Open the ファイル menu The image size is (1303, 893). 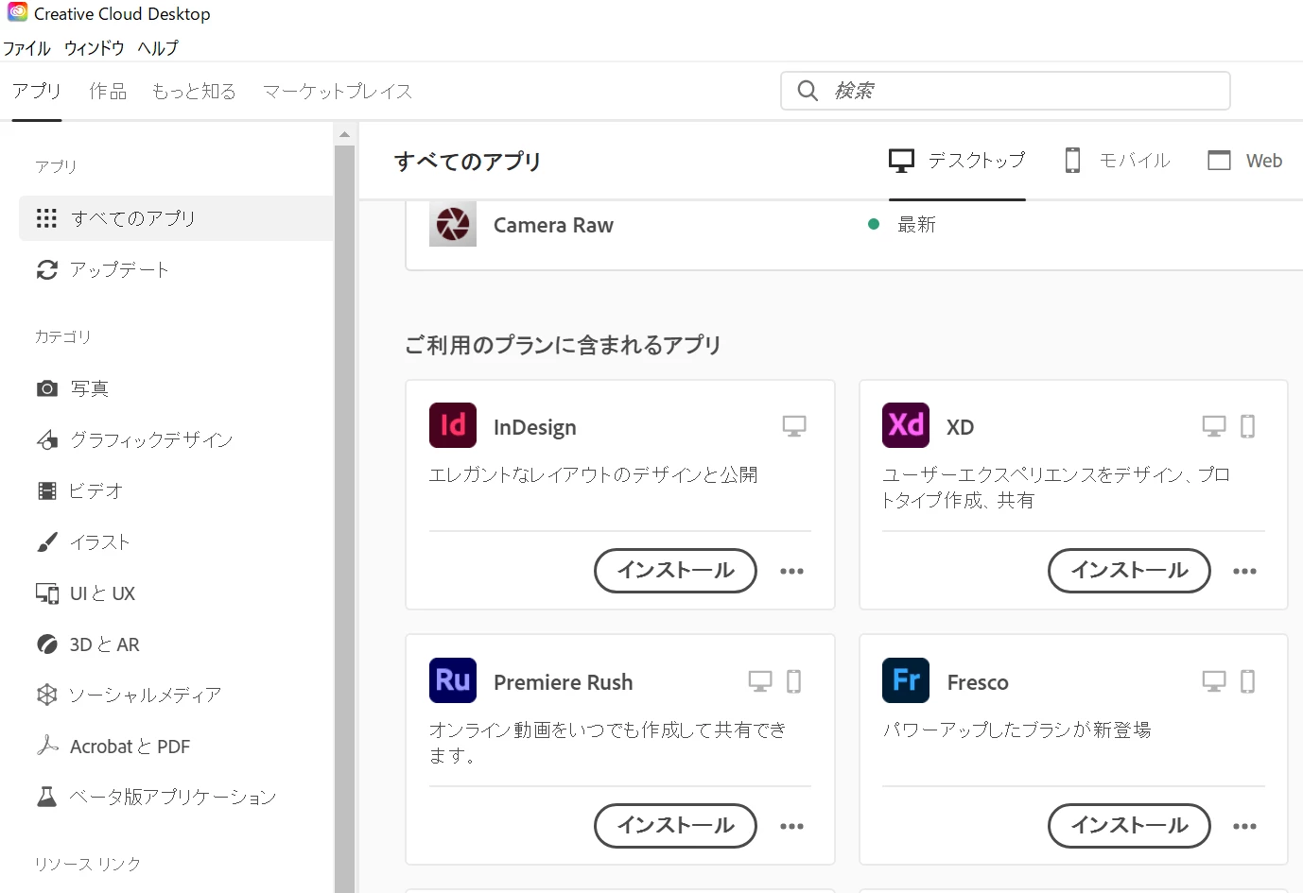26,48
